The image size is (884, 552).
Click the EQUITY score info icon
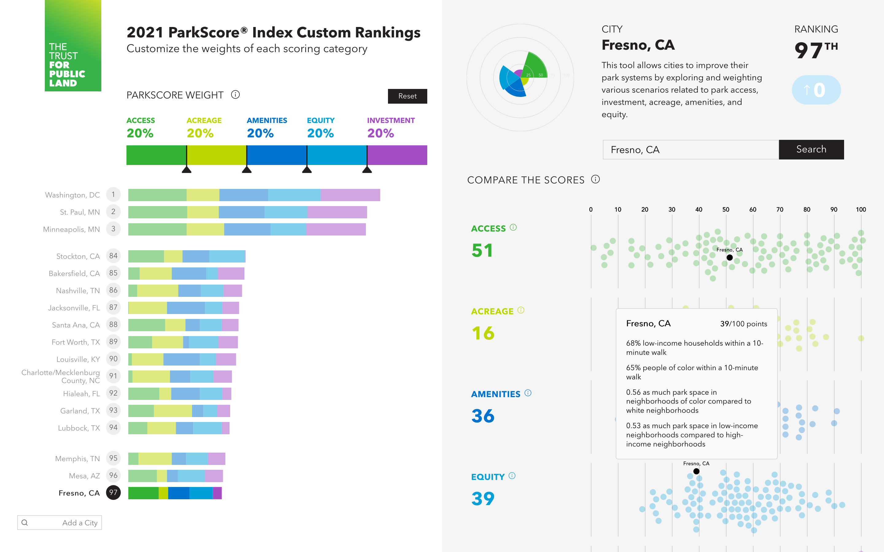pos(512,476)
